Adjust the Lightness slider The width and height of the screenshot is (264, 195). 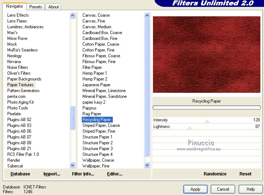point(190,128)
